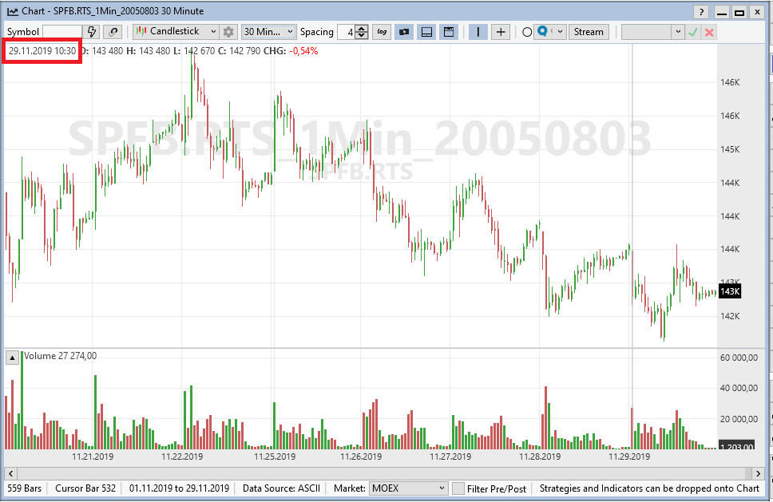Increase Spacing using the up stepper arrow

coord(361,28)
